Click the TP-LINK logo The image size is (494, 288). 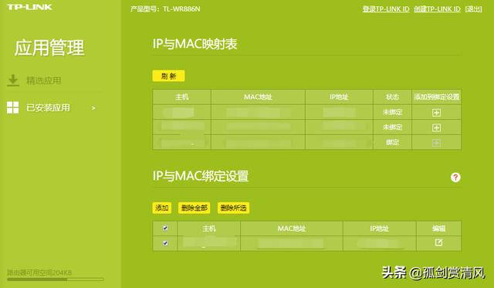(x=29, y=7)
